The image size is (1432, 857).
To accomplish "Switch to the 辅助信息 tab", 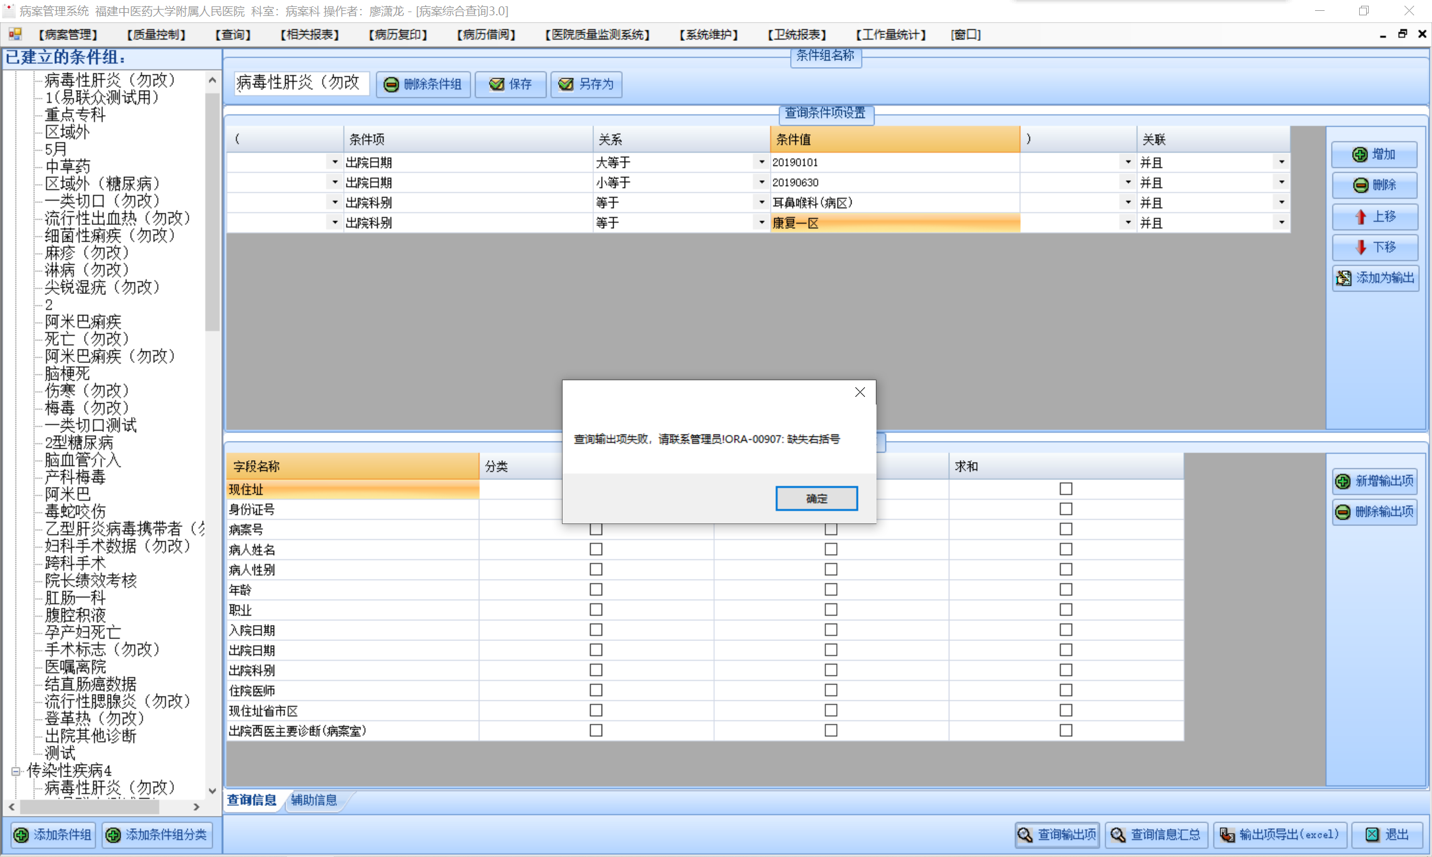I will pyautogui.click(x=313, y=799).
